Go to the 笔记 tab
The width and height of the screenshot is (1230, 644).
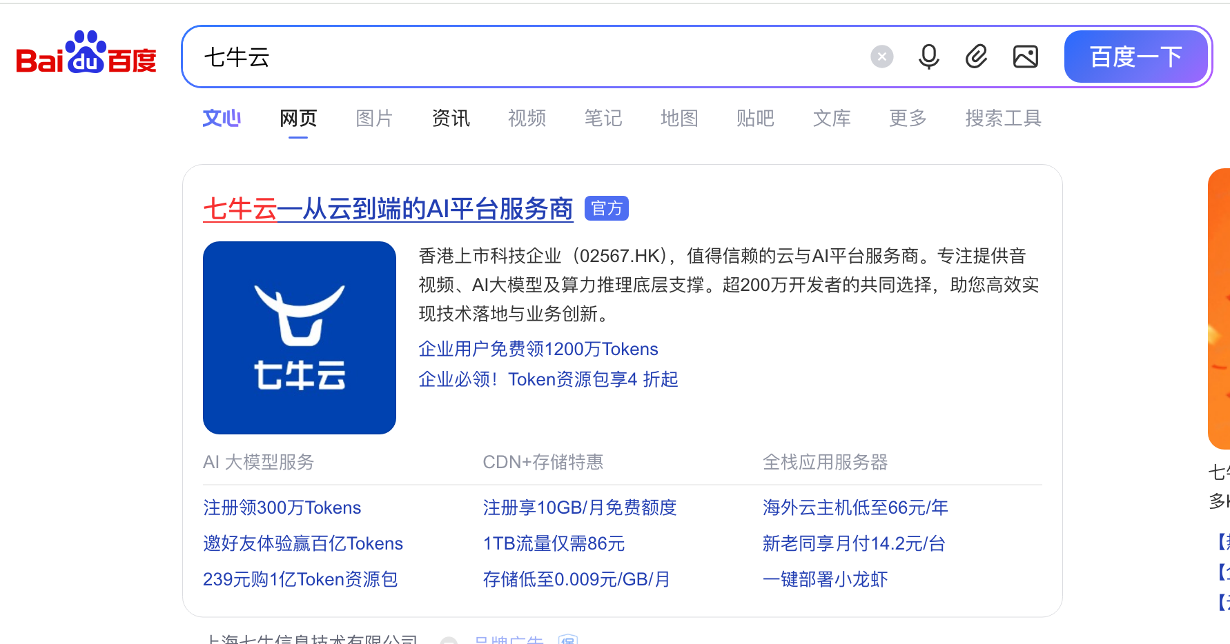603,118
